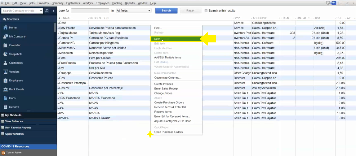Click the search magnifier icon
This screenshot has width=356, height=156.
pyautogui.click(x=47, y=11)
